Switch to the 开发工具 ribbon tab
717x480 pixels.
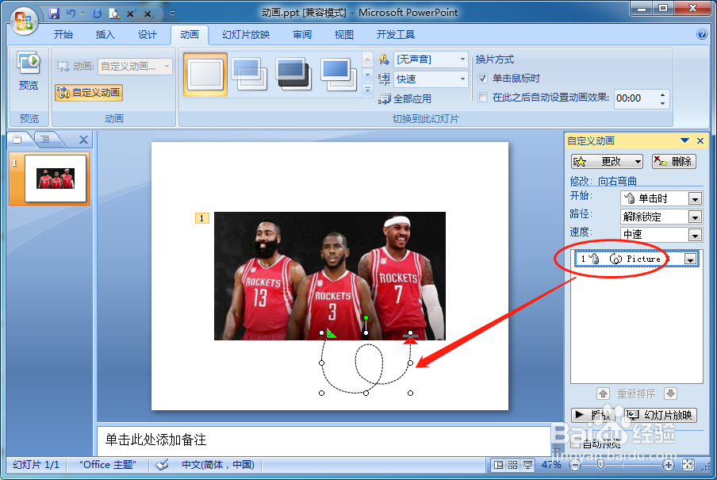point(396,35)
